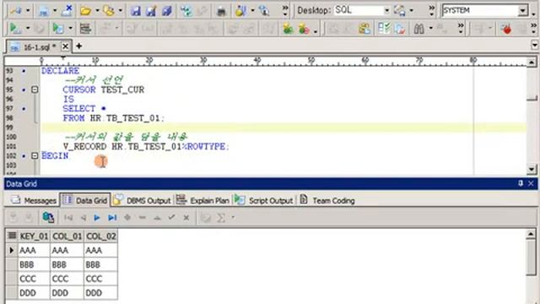This screenshot has height=304, width=540.
Task: Click the KEY_01 column header
Action: [x=34, y=236]
